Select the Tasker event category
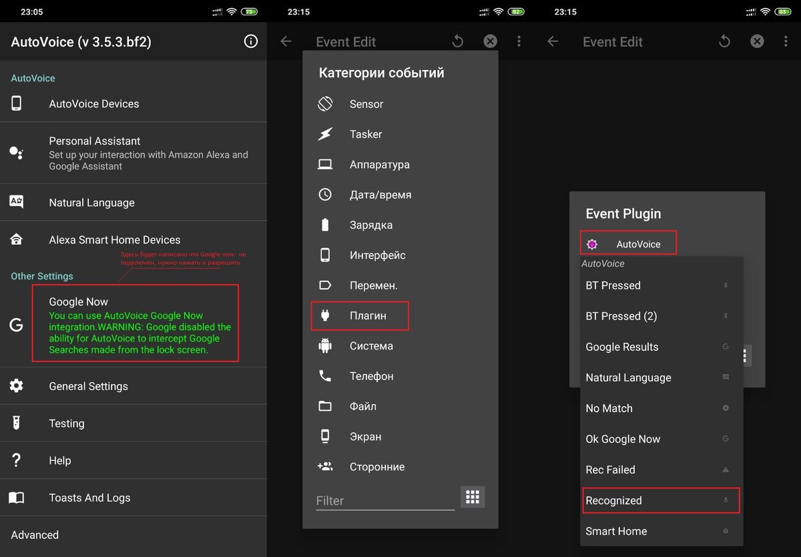The height and width of the screenshot is (557, 801). 400,134
